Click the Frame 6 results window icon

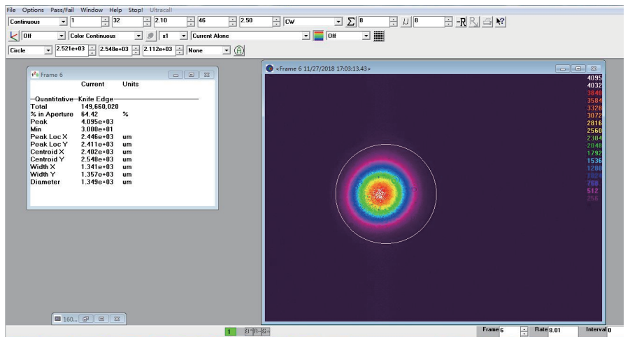point(35,74)
